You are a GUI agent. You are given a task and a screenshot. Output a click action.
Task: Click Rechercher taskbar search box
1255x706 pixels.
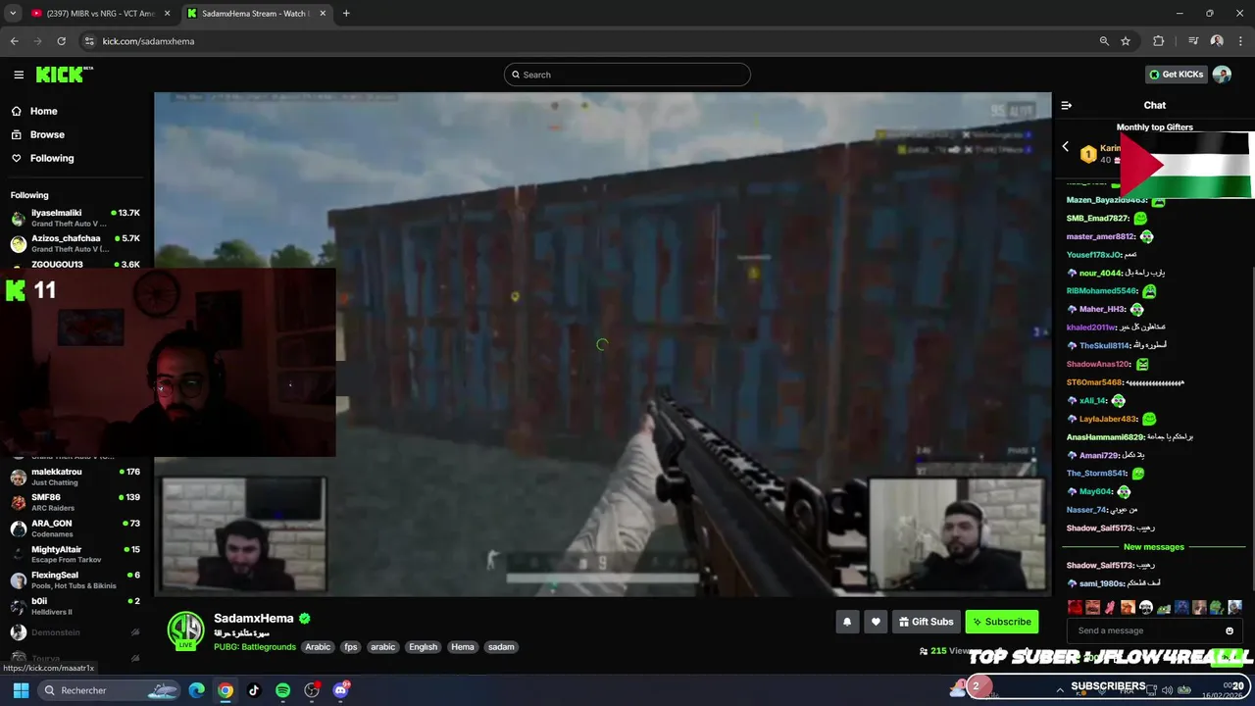[x=110, y=690]
